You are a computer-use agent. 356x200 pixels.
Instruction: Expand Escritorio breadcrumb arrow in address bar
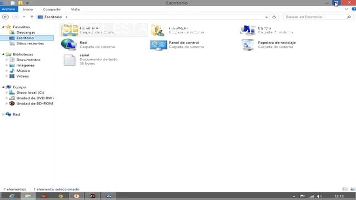click(x=66, y=17)
